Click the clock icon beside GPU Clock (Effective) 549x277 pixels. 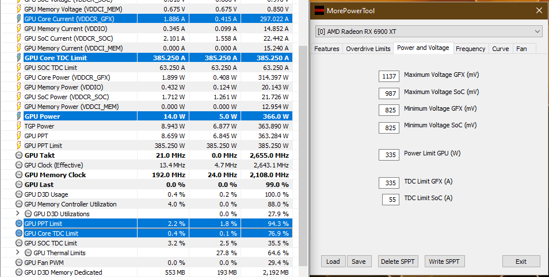19,165
